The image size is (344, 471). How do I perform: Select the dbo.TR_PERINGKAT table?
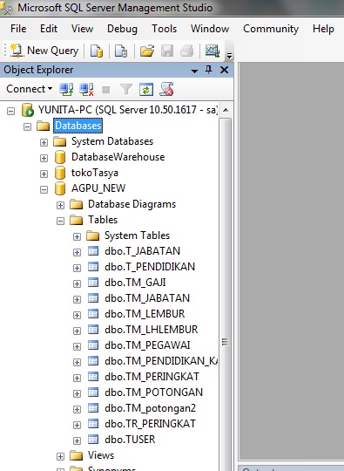(x=150, y=424)
